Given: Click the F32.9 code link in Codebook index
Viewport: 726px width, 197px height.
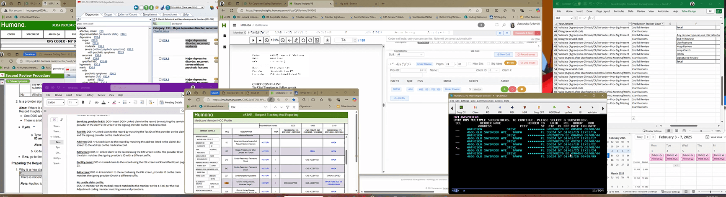Looking at the screenshot, I should pos(94,40).
